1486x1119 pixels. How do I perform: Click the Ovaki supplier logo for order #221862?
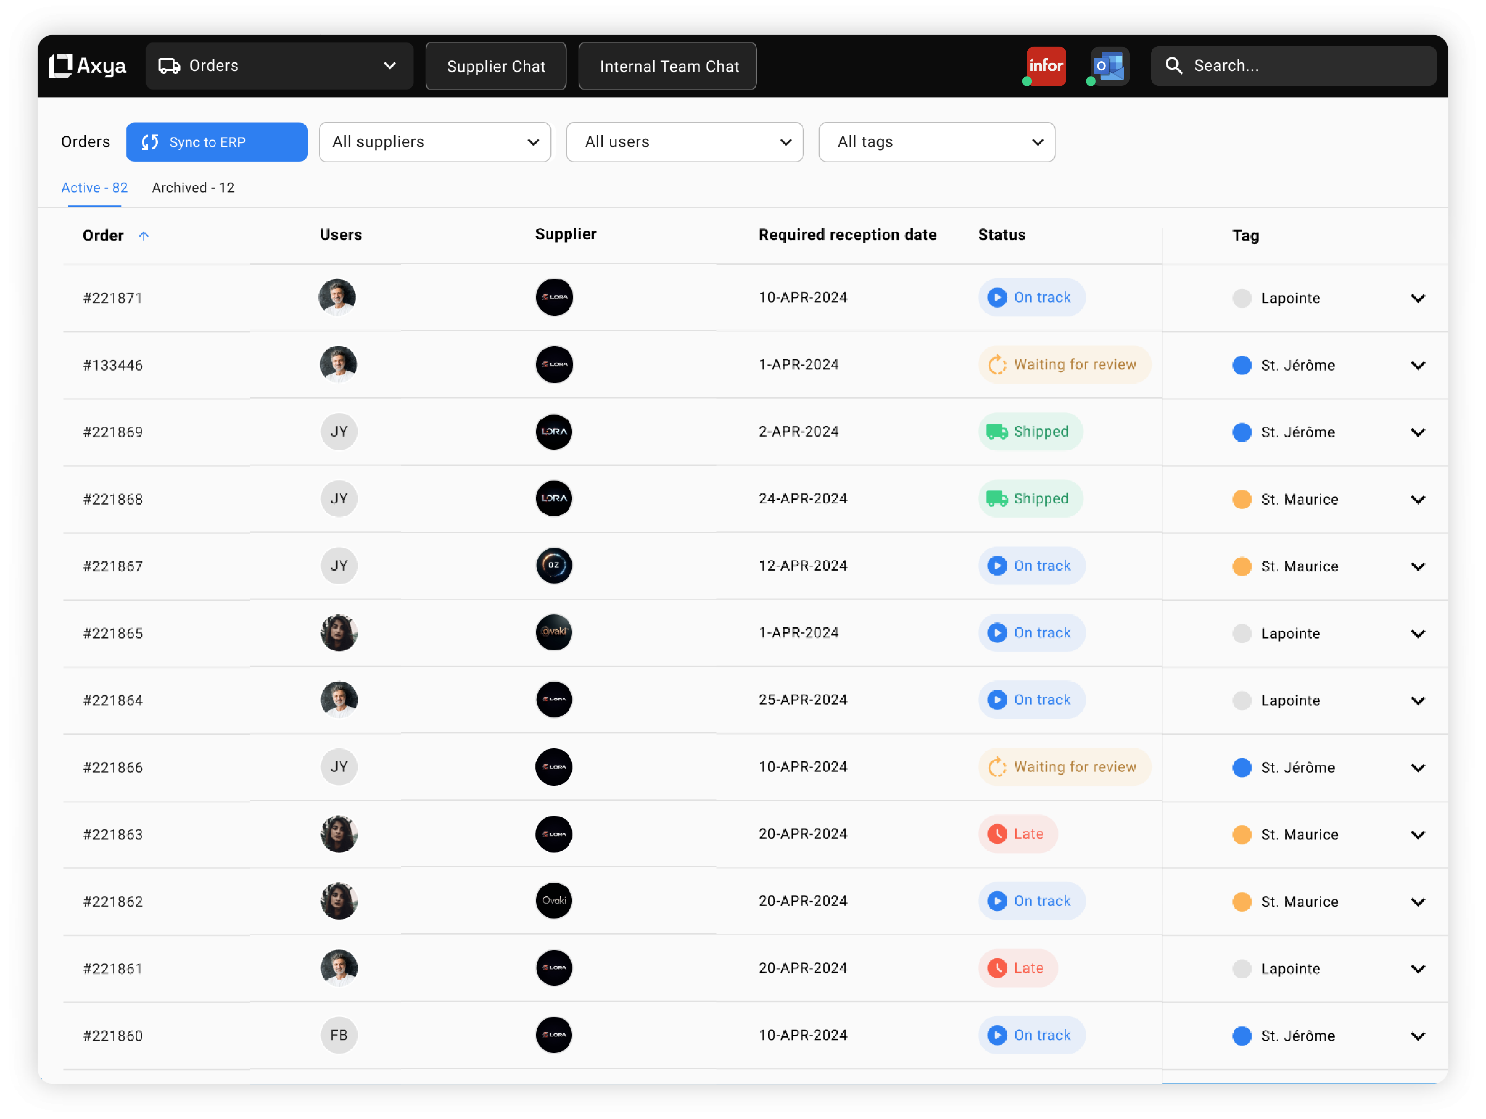554,901
